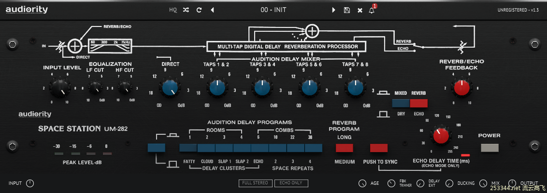Image resolution: width=547 pixels, height=193 pixels.
Task: Select program button 4 / SLAP 2
Action: [242, 148]
